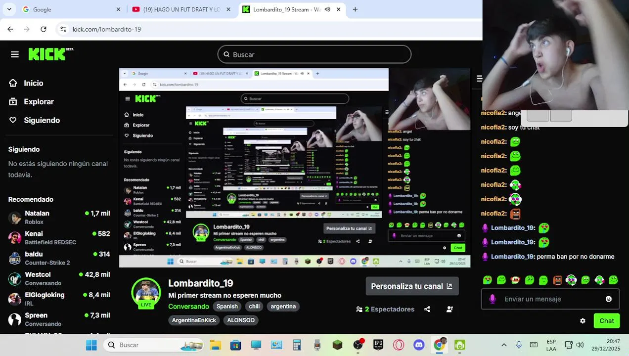Open OBS Studio from the taskbar
This screenshot has width=629, height=356.
pyautogui.click(x=358, y=345)
